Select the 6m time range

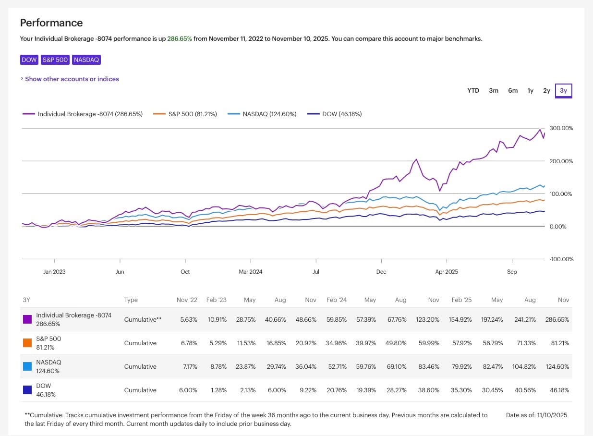tap(513, 90)
